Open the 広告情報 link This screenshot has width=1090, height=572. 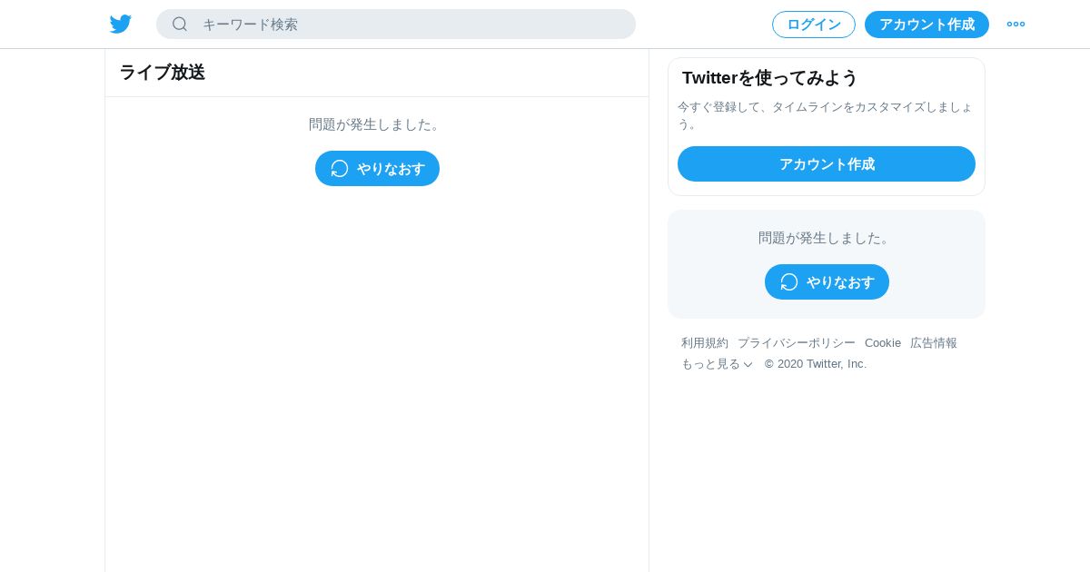click(934, 343)
